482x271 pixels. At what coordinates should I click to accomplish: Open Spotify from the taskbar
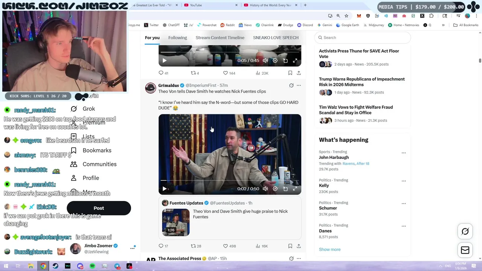tap(92, 266)
